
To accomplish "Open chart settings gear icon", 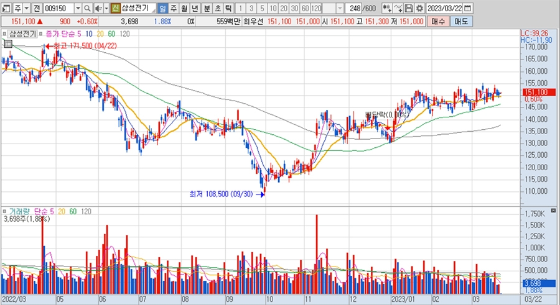I will (419, 8).
